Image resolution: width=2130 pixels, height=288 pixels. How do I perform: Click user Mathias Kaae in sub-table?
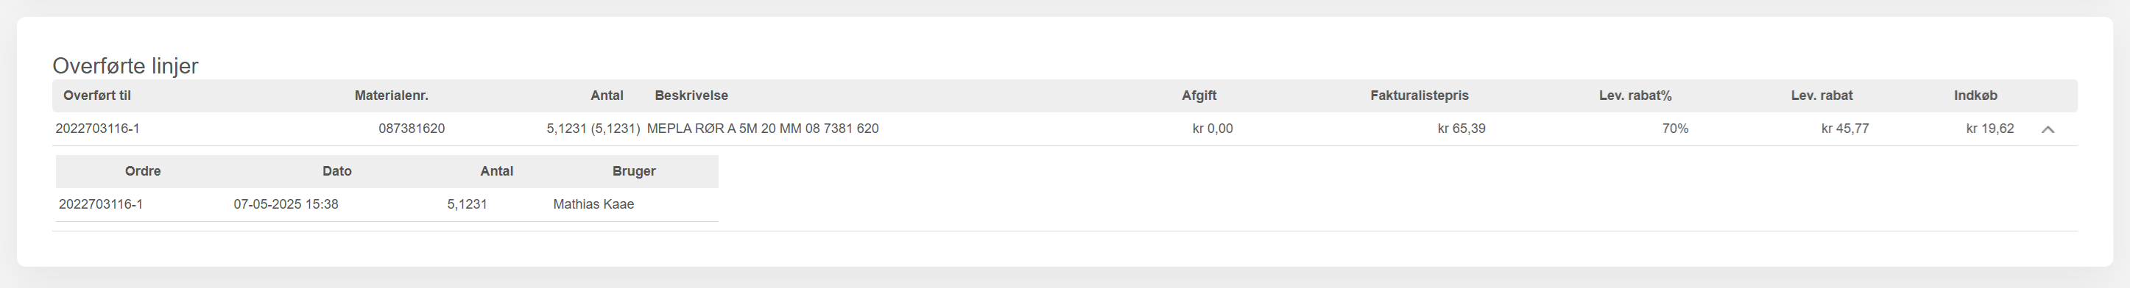(593, 205)
